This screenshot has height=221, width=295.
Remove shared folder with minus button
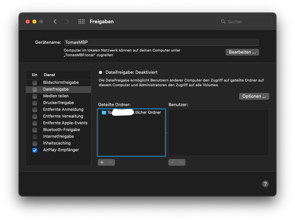(x=111, y=162)
